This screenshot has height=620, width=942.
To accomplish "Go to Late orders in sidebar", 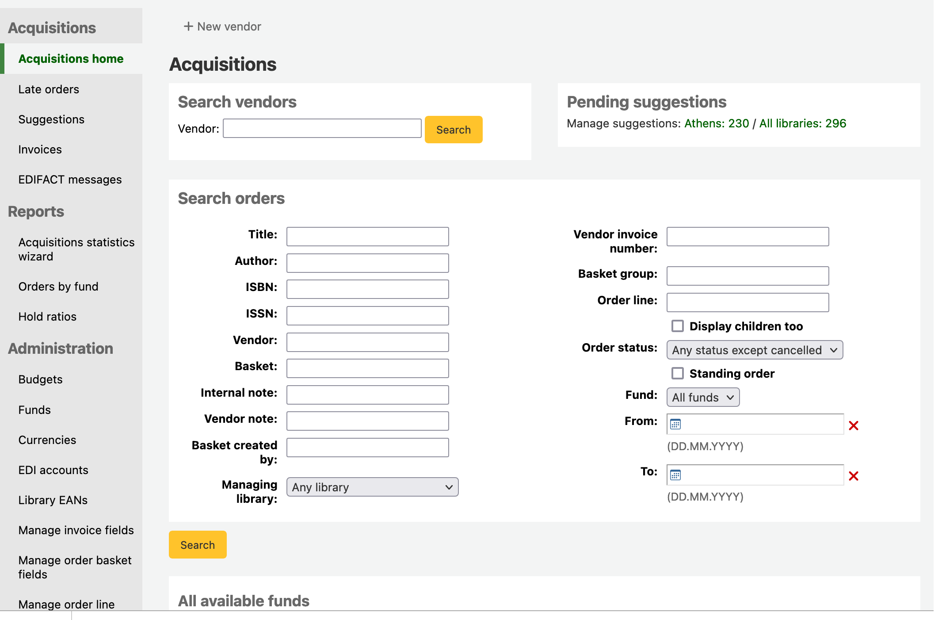I will [x=49, y=89].
